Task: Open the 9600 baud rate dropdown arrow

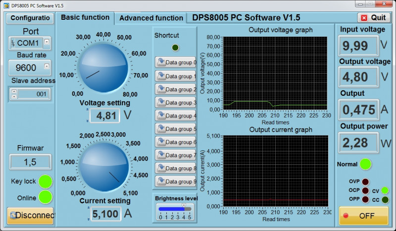Action: click(x=47, y=66)
